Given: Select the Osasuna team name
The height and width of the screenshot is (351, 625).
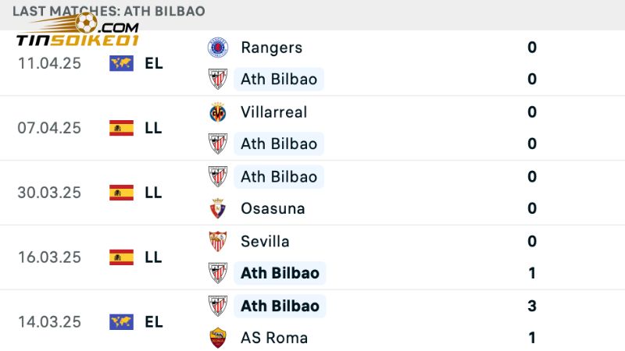Looking at the screenshot, I should 273,209.
